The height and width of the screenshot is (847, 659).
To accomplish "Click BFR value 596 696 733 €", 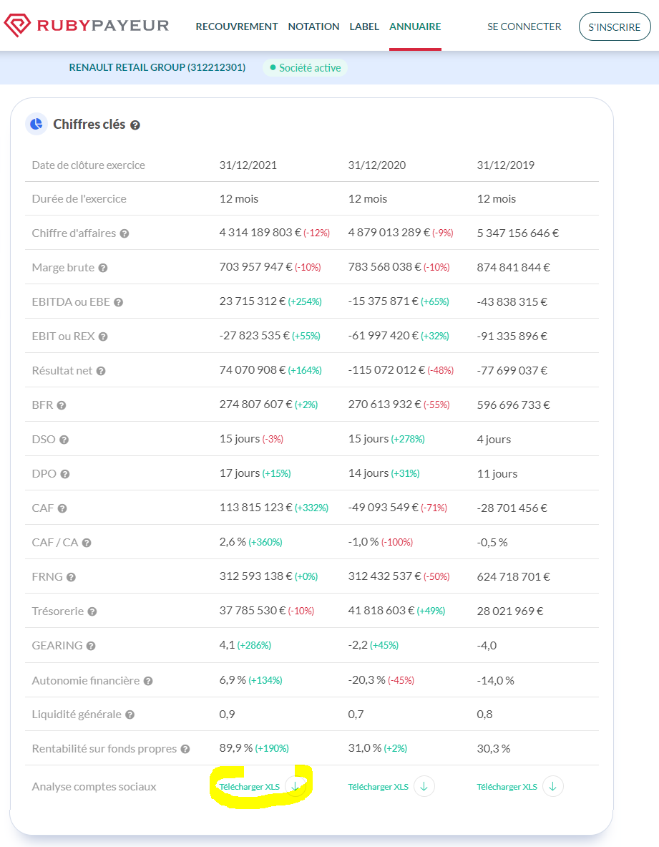I will click(x=513, y=405).
